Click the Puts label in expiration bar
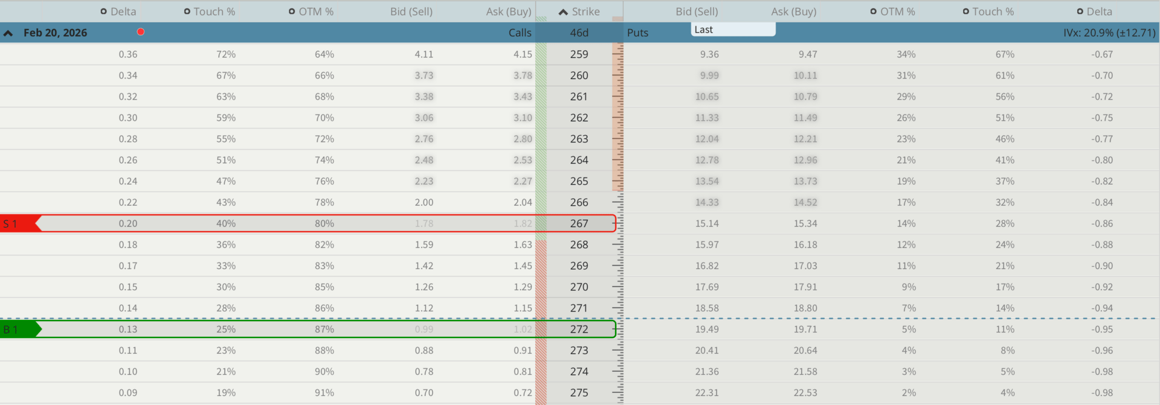The height and width of the screenshot is (405, 1160). (x=638, y=33)
